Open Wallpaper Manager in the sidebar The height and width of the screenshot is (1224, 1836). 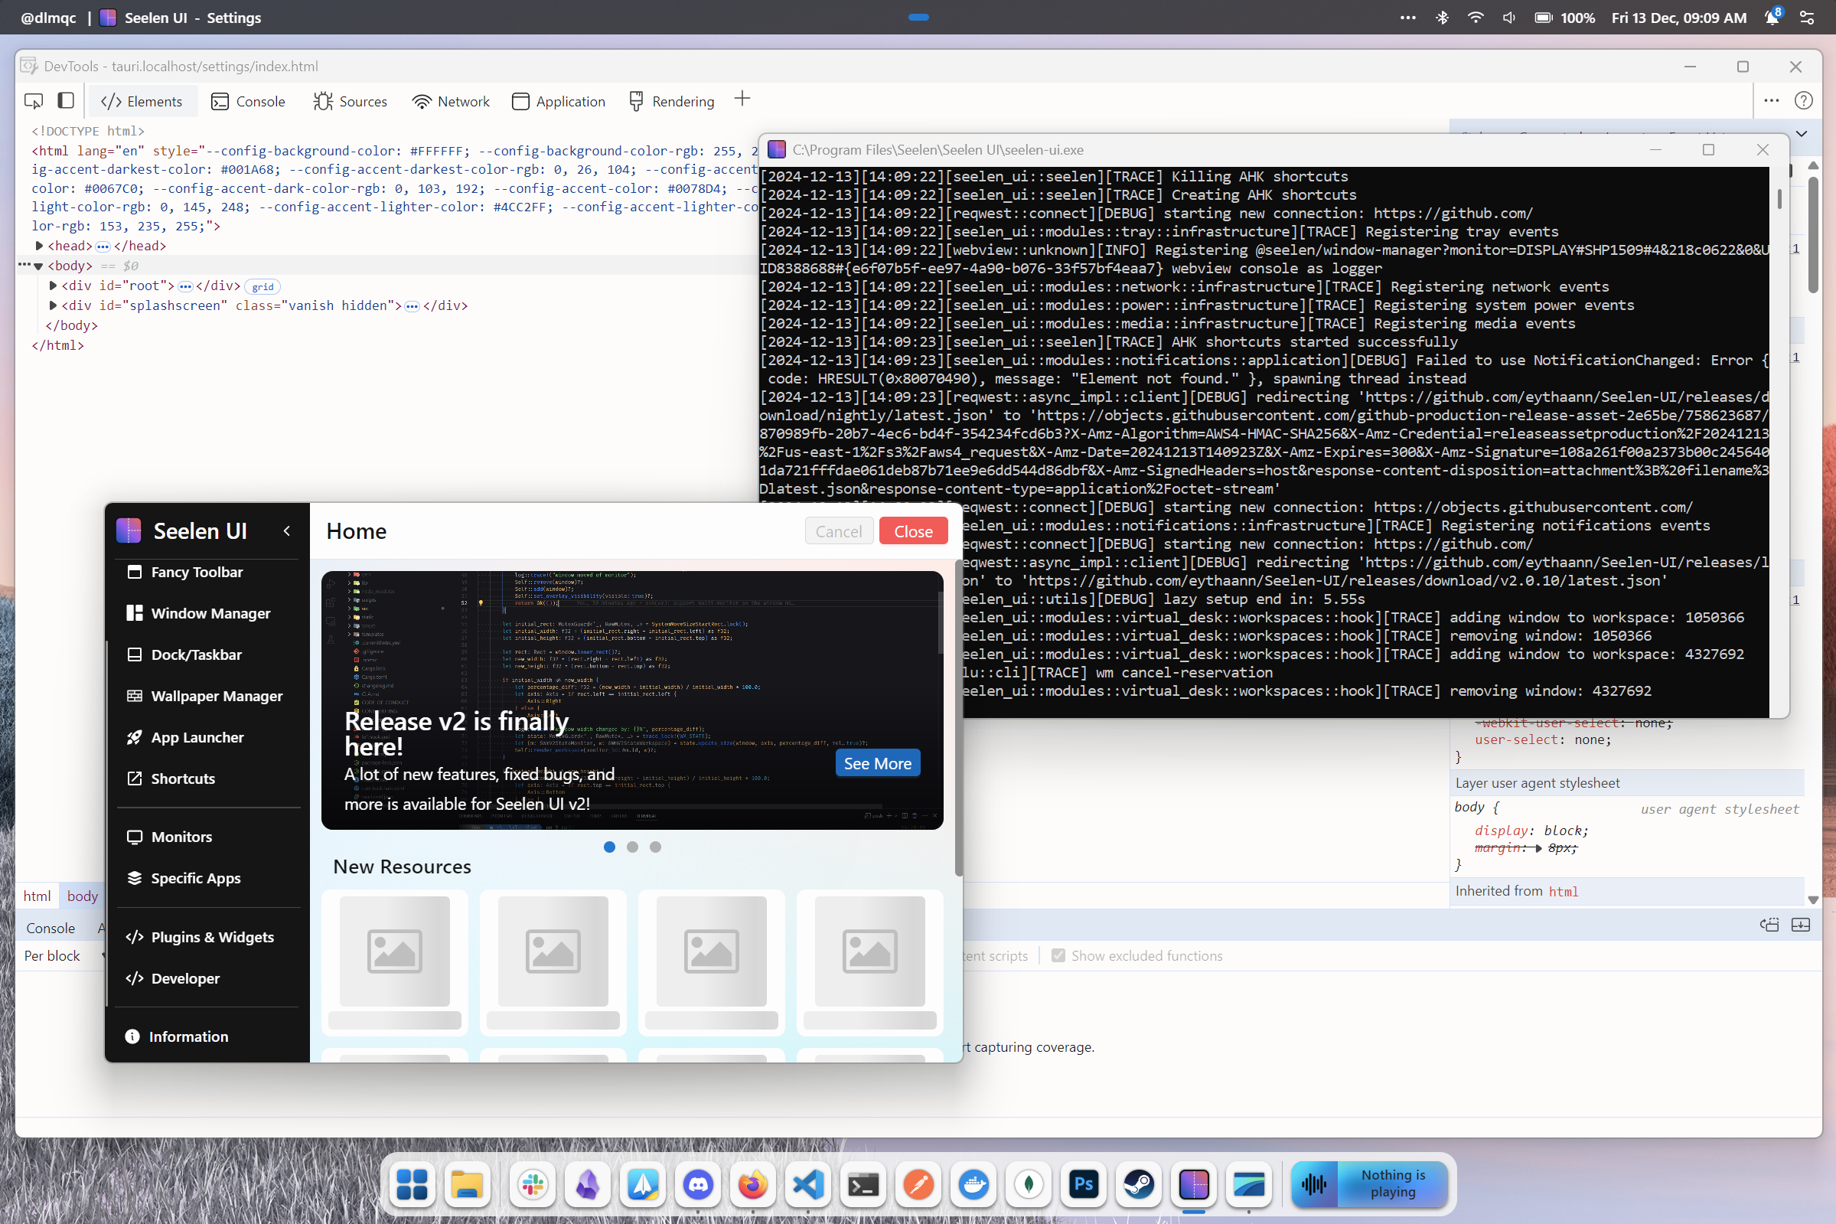click(x=215, y=696)
